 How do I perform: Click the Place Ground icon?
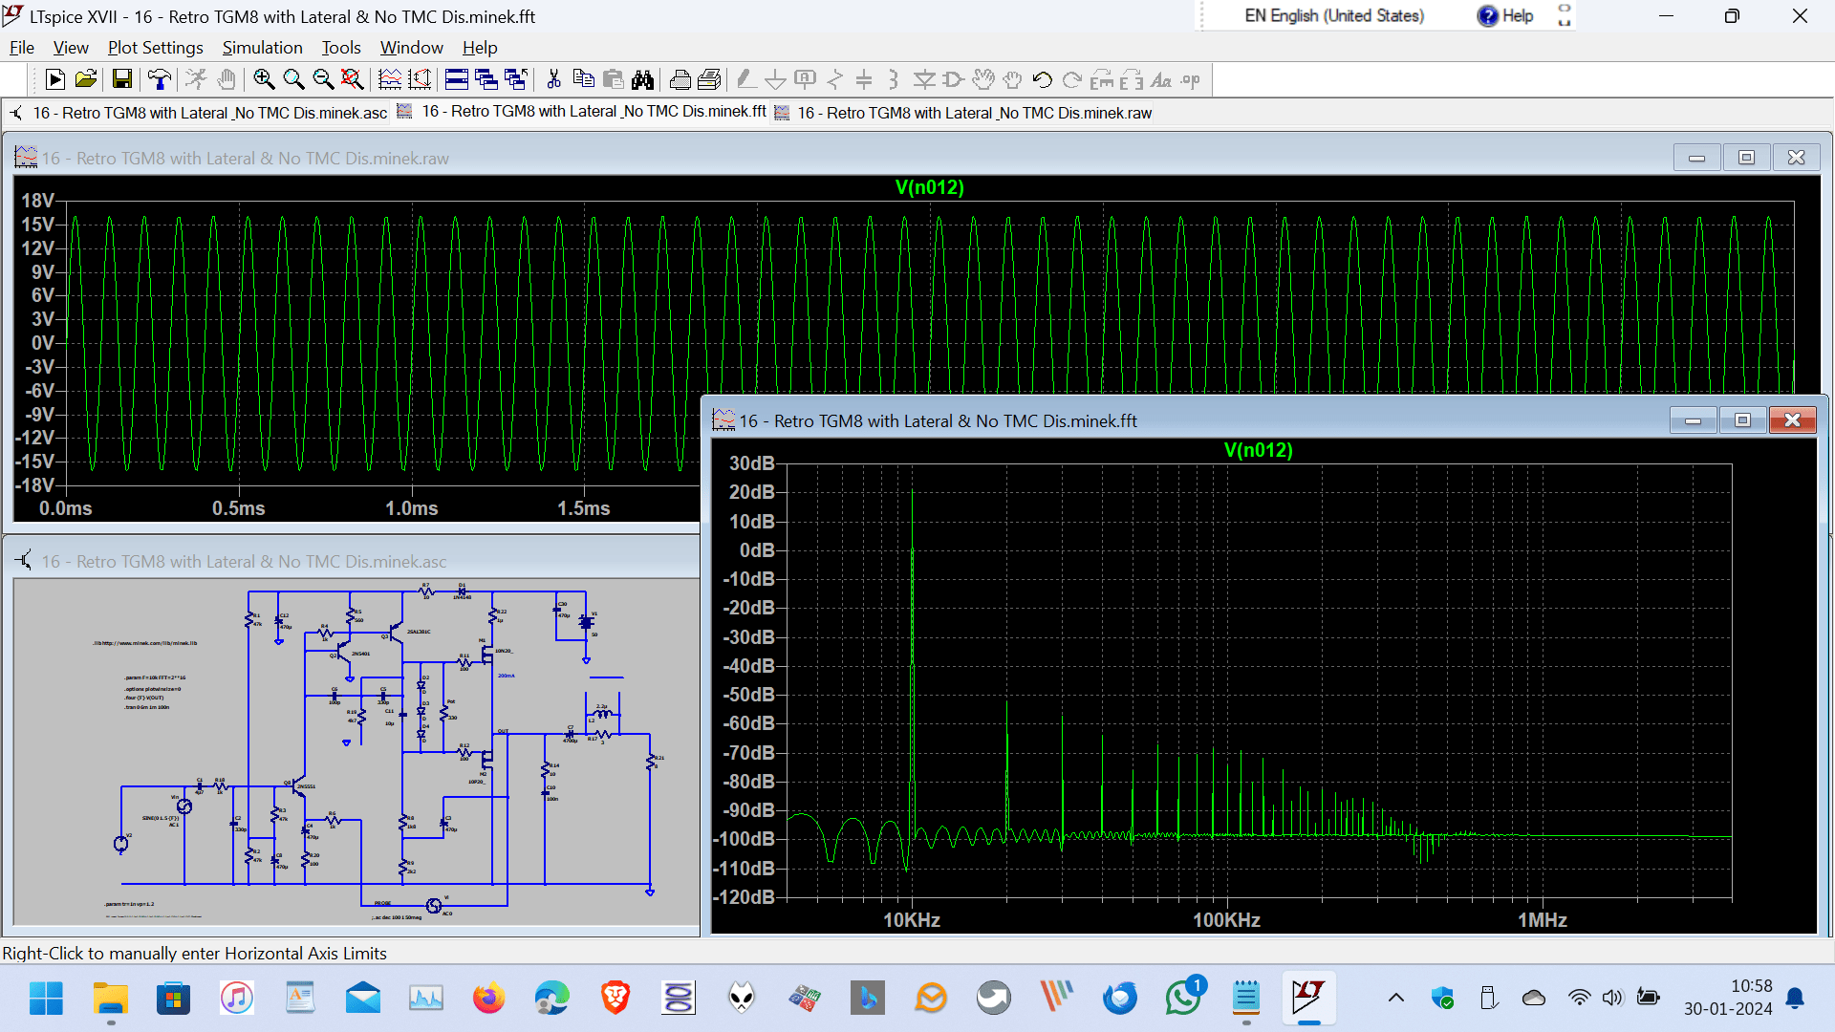coord(776,80)
